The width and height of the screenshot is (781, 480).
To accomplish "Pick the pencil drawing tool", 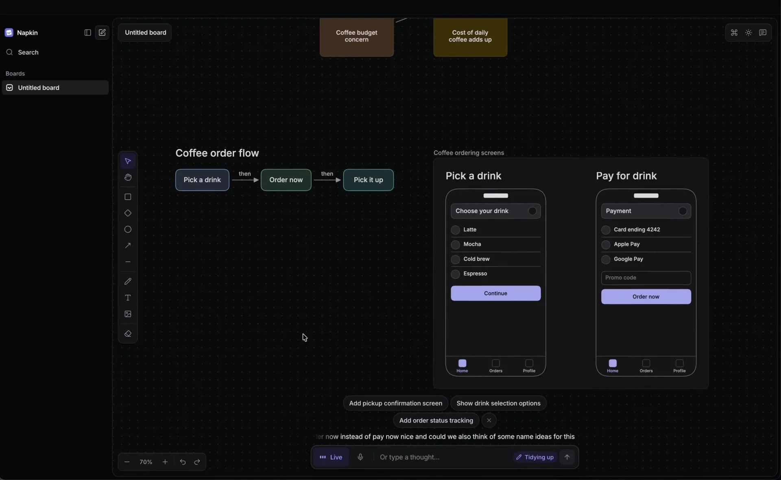I will [x=128, y=281].
